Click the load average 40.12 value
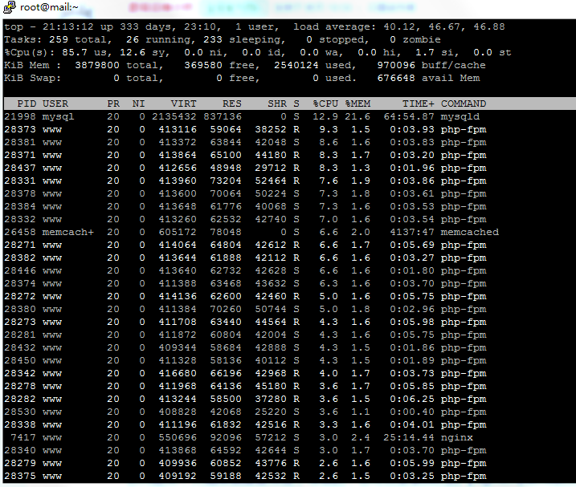This screenshot has height=487, width=576. [x=399, y=26]
